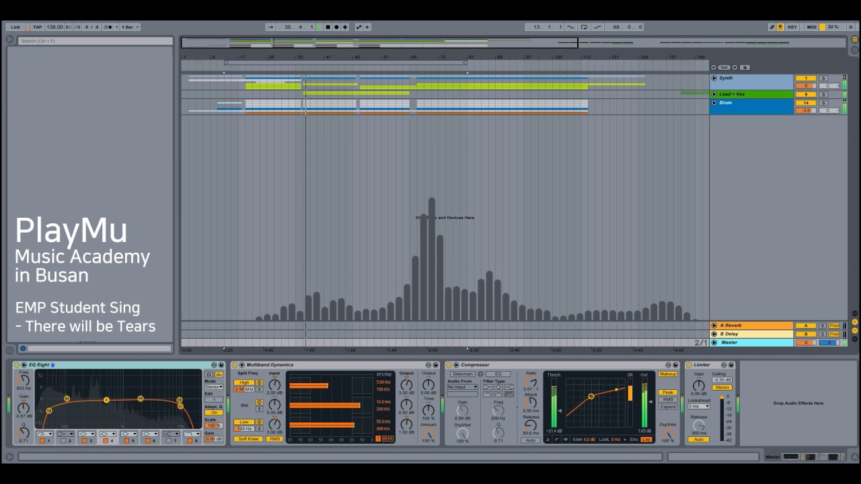
Task: Select Compressor transfer curve view icon
Action: tap(556, 440)
